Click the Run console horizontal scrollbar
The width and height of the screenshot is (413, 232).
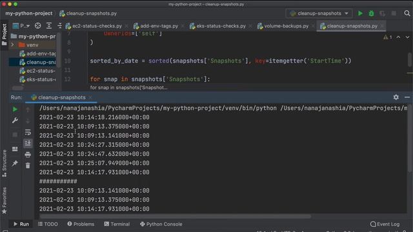175,217
